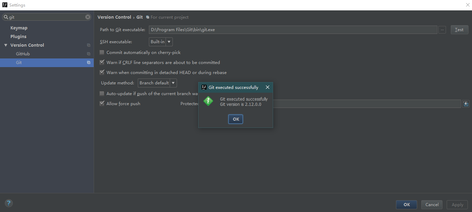Open the Update method Branch default dropdown
The width and height of the screenshot is (472, 212).
coord(157,83)
